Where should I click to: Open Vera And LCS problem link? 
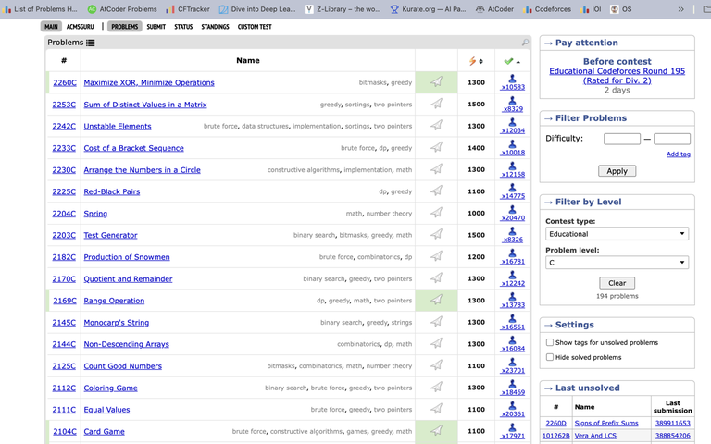coord(595,436)
